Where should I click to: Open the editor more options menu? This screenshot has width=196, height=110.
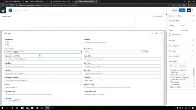pyautogui.click(x=193, y=10)
